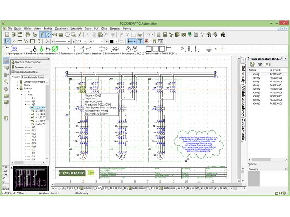Click the horizontal scrollbar in right panel
The height and width of the screenshot is (217, 290).
[268, 159]
